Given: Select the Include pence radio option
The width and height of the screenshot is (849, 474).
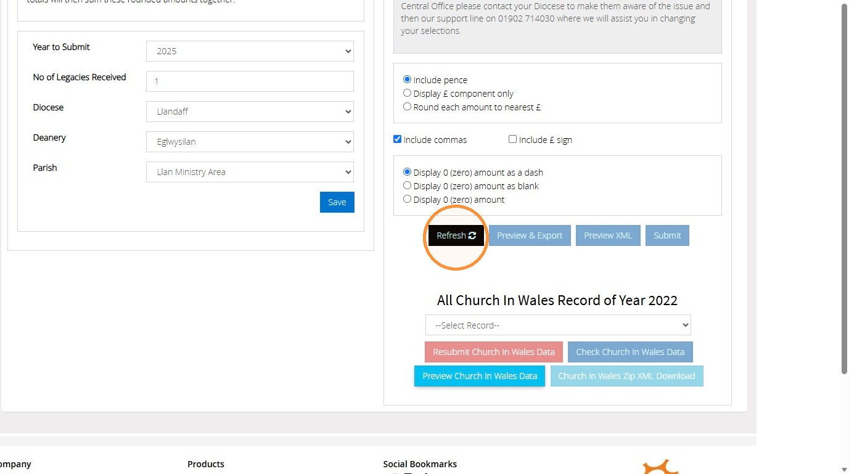Looking at the screenshot, I should pyautogui.click(x=407, y=80).
